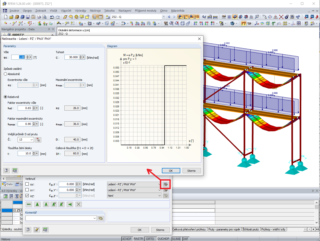Open the Č. member number dropdown
Screen dimensions: 320x241
point(32,140)
